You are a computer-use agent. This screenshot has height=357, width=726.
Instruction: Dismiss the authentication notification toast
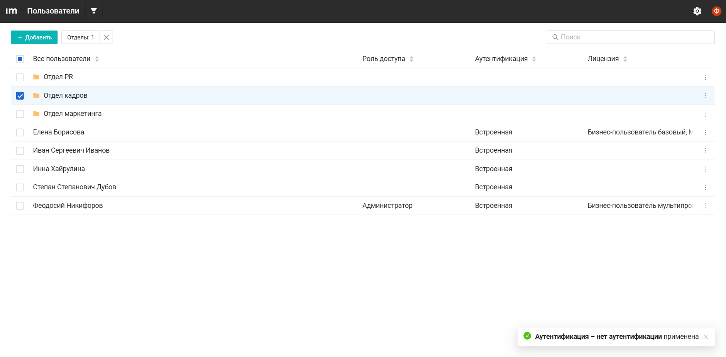(x=706, y=337)
